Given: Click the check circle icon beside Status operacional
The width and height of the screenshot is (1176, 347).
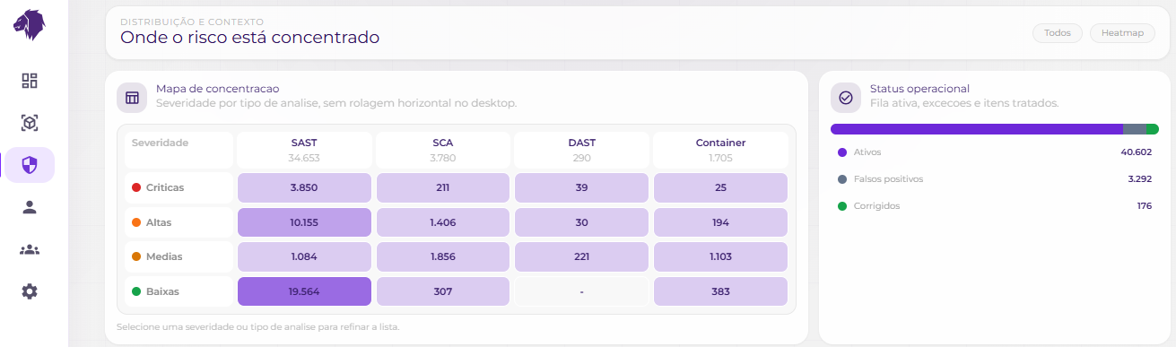Looking at the screenshot, I should point(845,98).
